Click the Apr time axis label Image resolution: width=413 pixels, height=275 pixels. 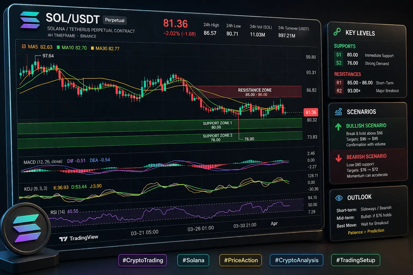274,223
